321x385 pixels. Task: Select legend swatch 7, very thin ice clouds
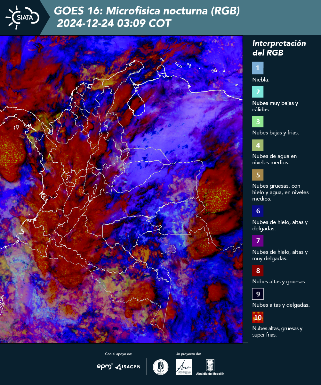pyautogui.click(x=258, y=241)
